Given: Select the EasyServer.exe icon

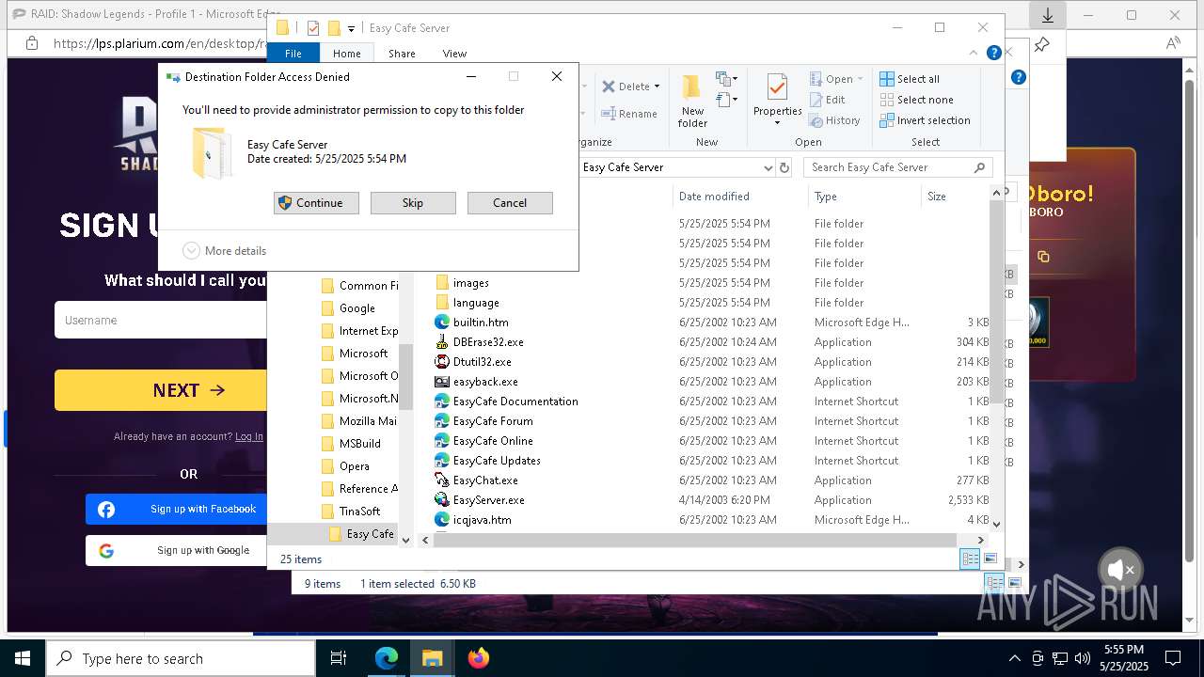Looking at the screenshot, I should pos(442,500).
